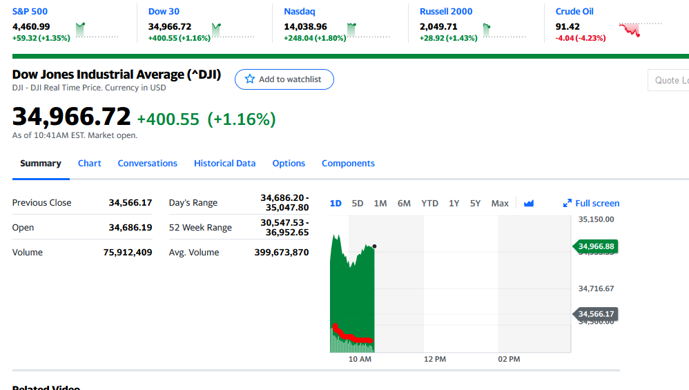Click the gray 34,566.17 previous close marker
Image resolution: width=689 pixels, height=390 pixels.
596,314
